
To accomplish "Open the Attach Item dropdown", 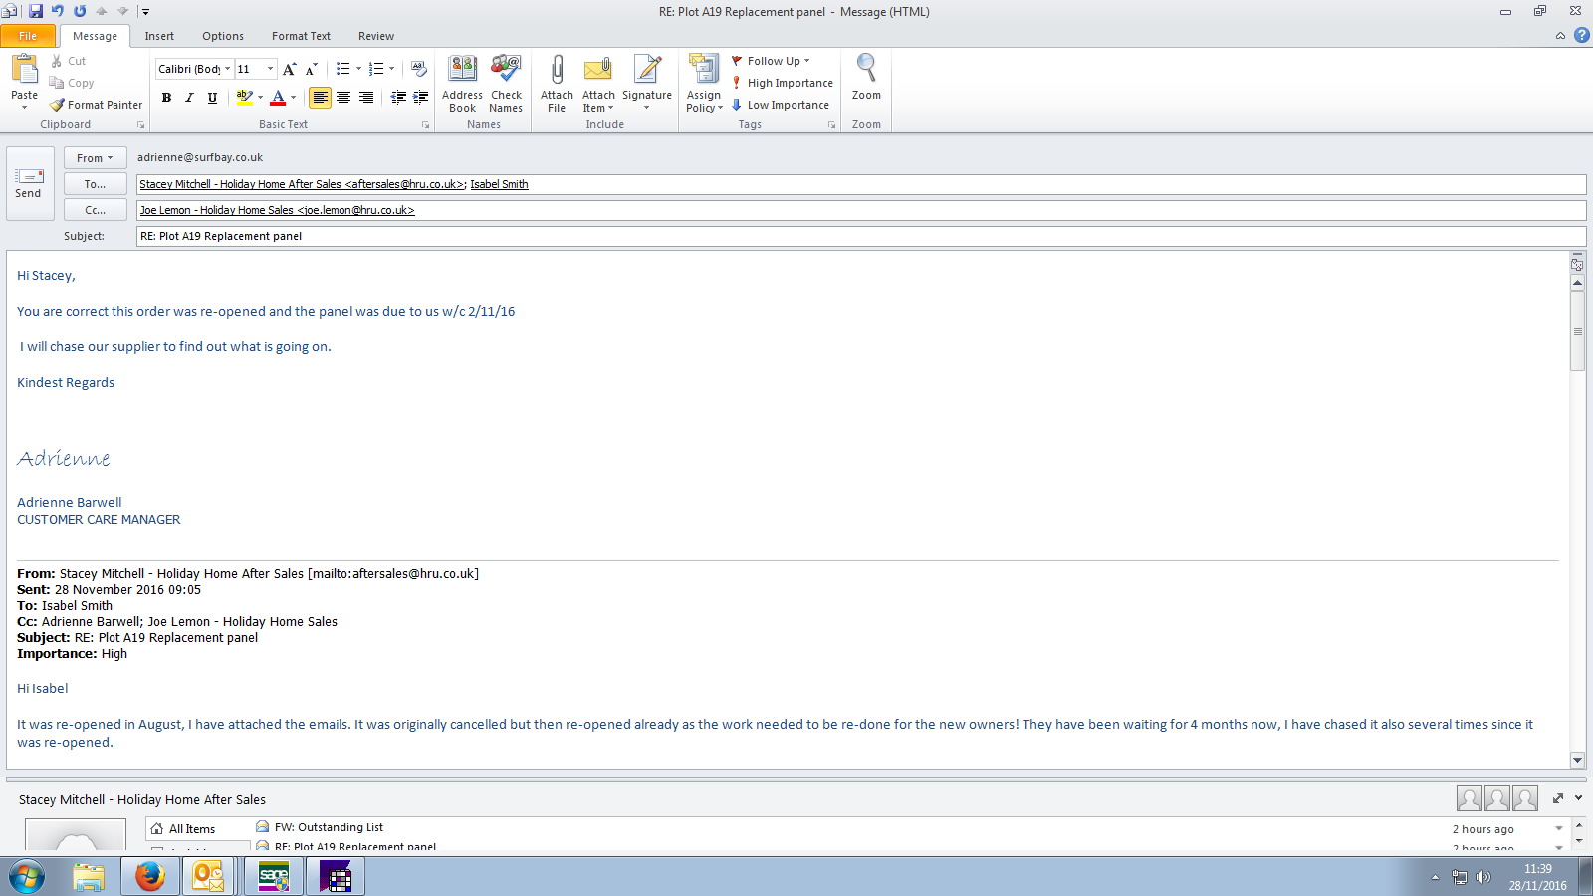I will [598, 84].
